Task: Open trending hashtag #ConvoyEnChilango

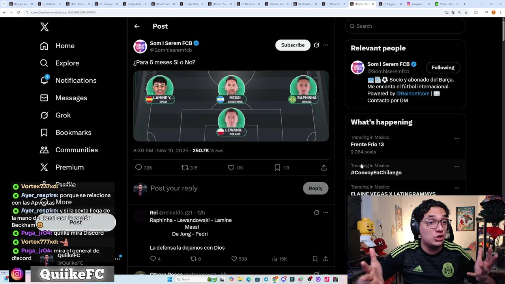Action: point(376,173)
